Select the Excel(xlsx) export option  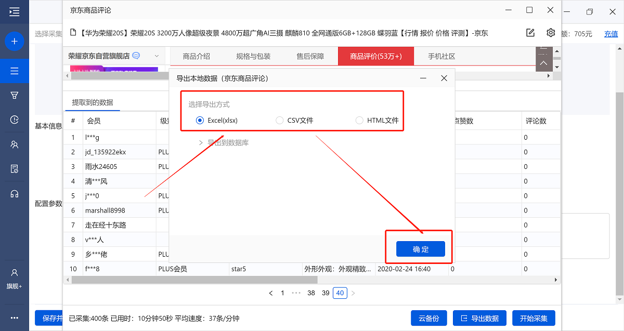tap(217, 121)
